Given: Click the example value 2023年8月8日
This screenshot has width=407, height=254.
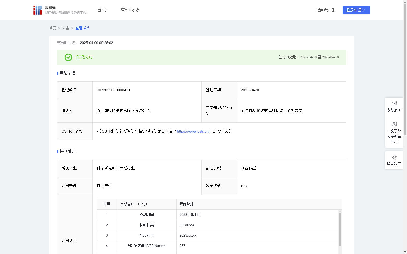Looking at the screenshot, I should tap(190, 215).
